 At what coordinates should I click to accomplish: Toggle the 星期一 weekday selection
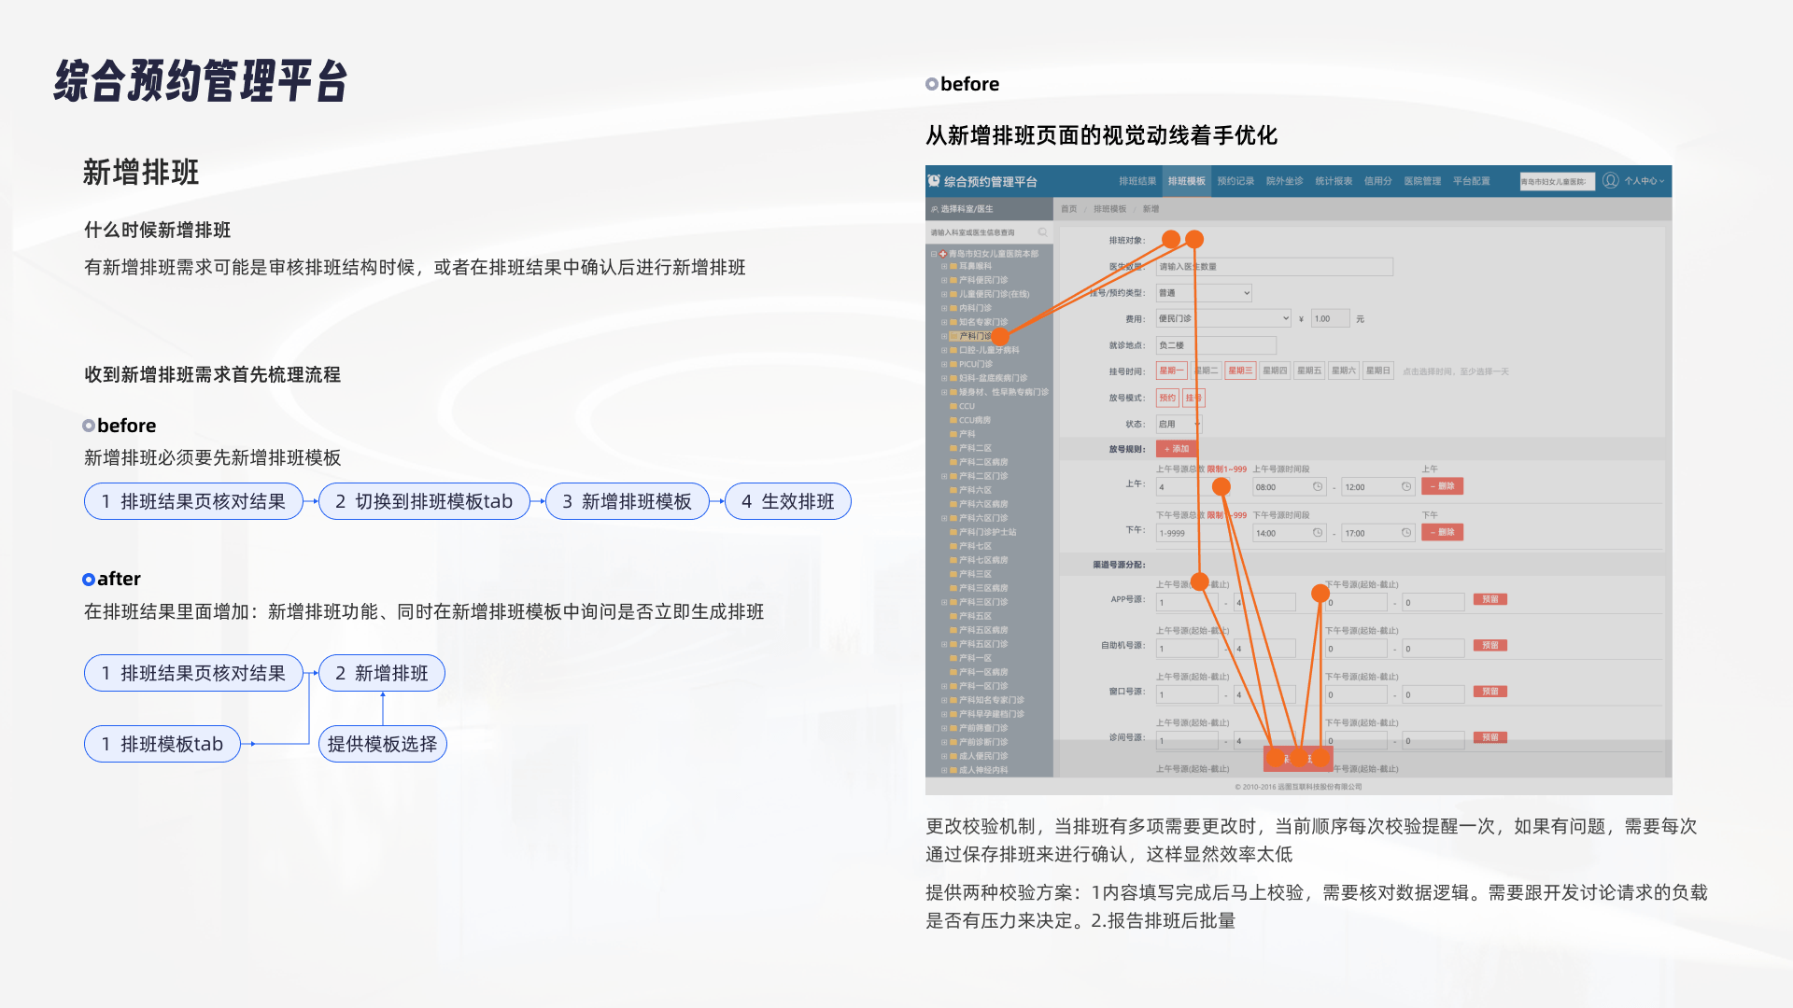[1171, 371]
